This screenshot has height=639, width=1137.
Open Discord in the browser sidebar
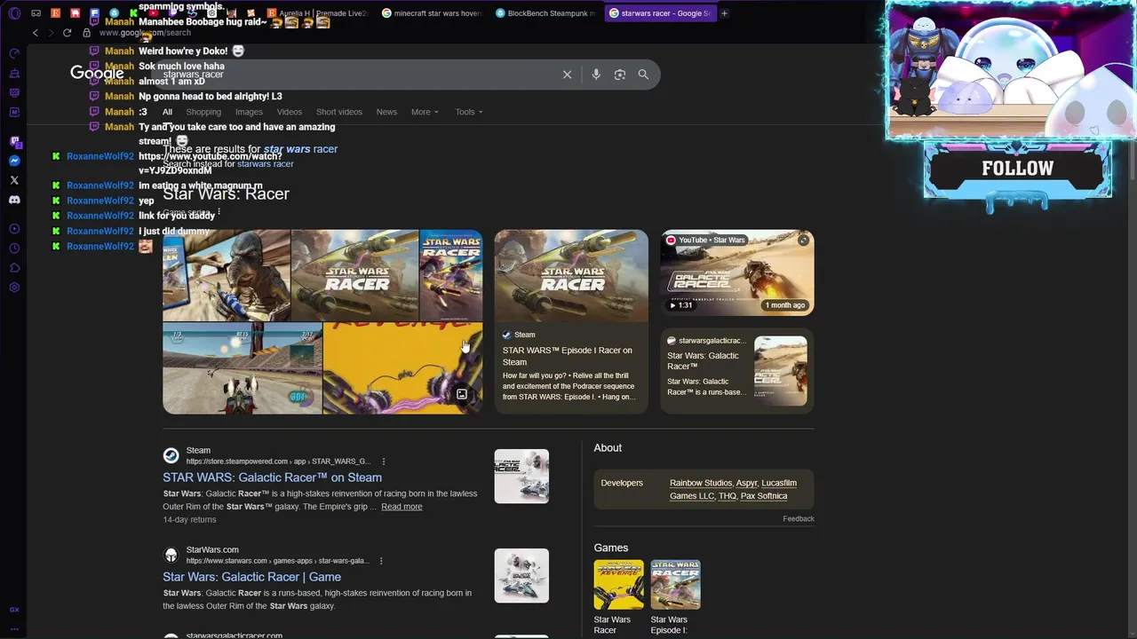(14, 200)
